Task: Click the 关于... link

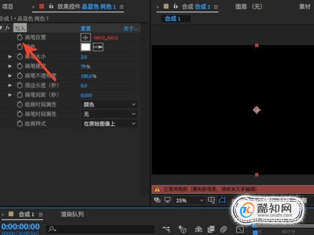Action: pyautogui.click(x=130, y=29)
